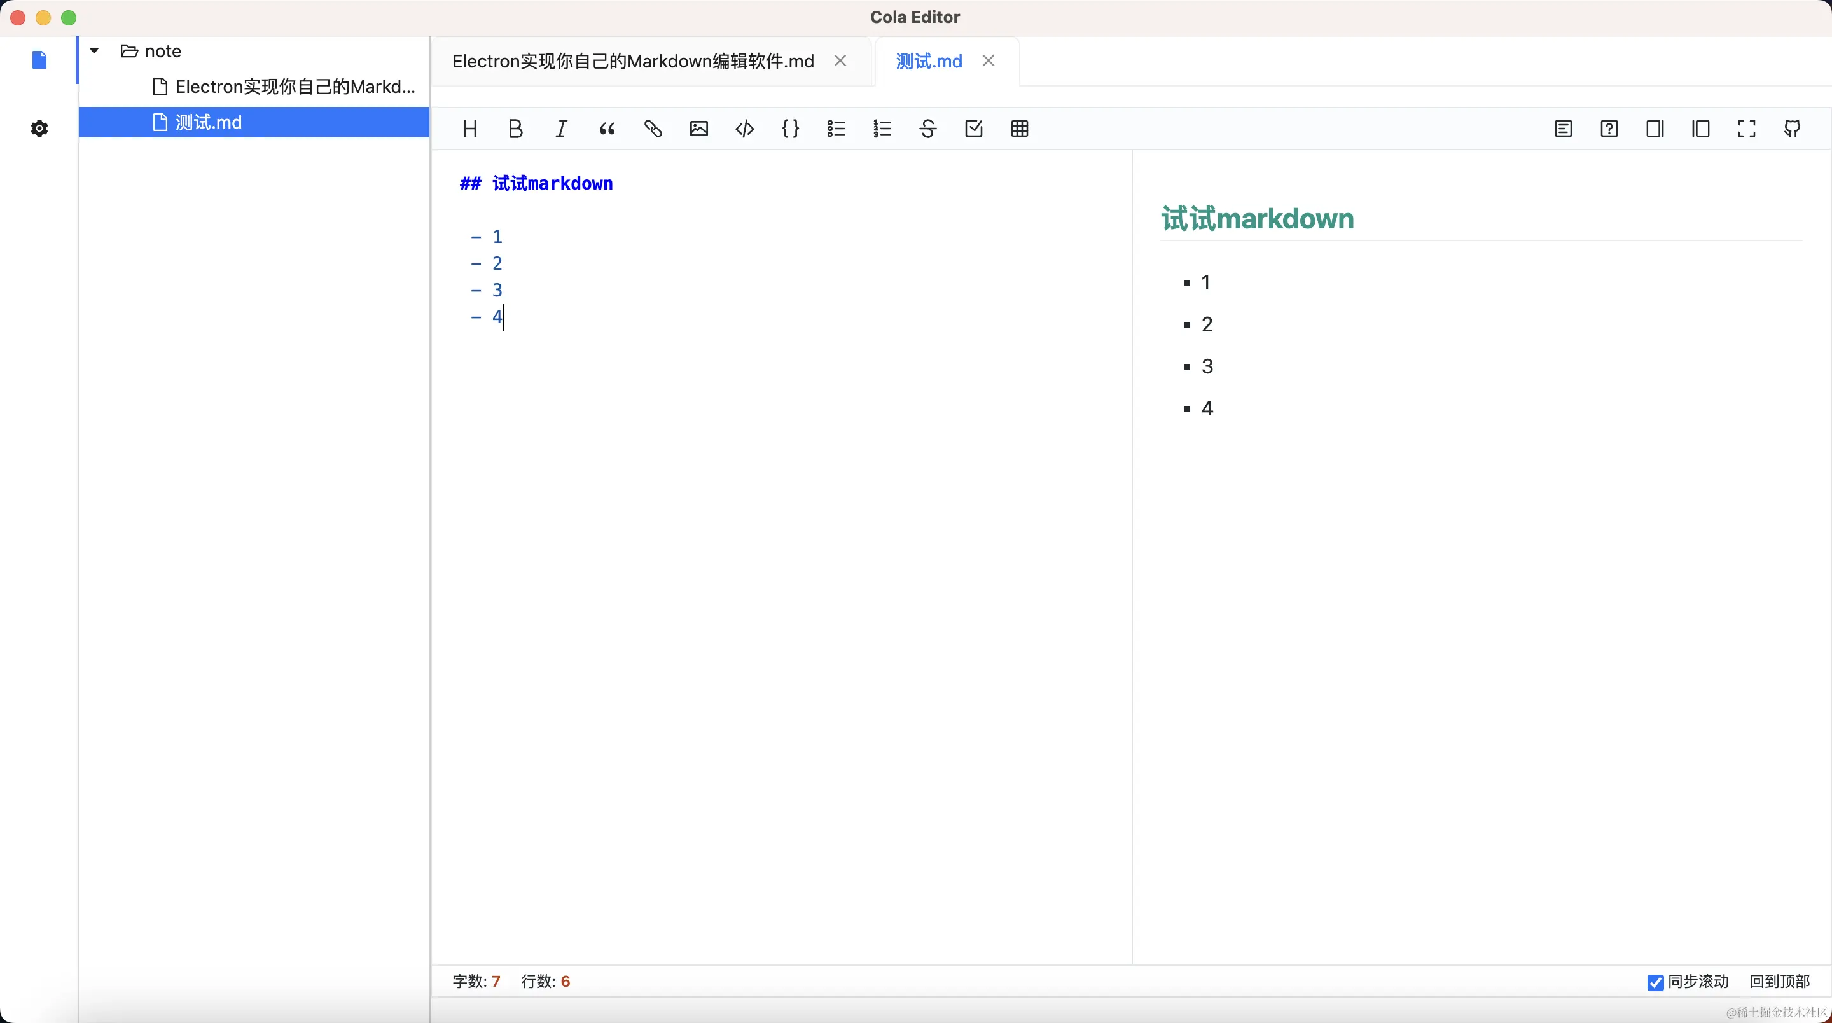Open settings gear in sidebar
The width and height of the screenshot is (1832, 1023).
point(40,129)
